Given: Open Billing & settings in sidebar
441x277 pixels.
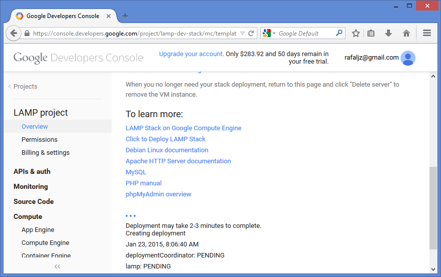Looking at the screenshot, I should click(x=46, y=153).
